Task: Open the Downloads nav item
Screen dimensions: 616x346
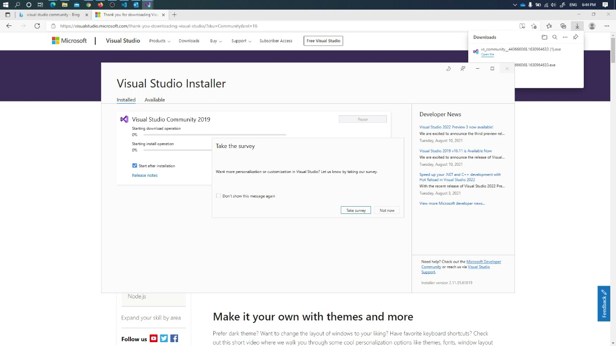Action: (189, 41)
